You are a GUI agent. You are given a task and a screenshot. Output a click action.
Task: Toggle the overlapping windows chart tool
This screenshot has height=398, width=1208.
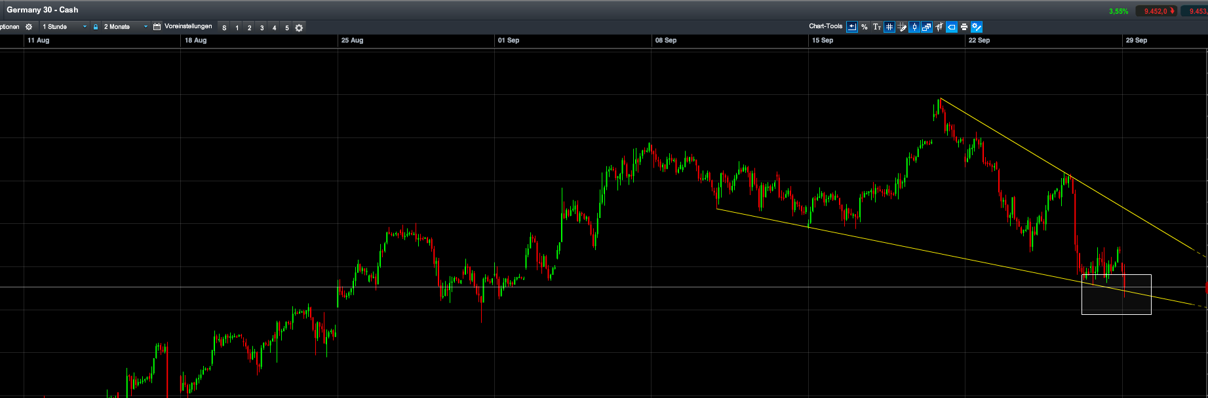click(927, 27)
